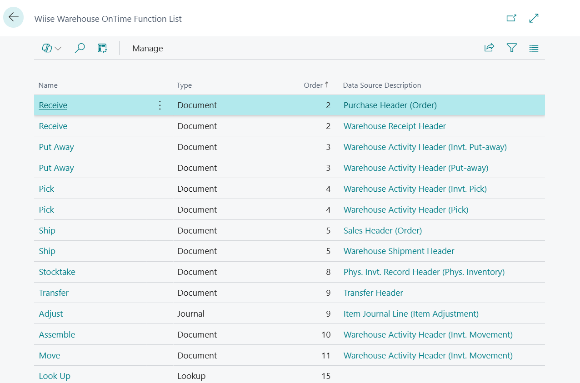The width and height of the screenshot is (580, 383).
Task: Expand the page to full screen
Action: (x=533, y=18)
